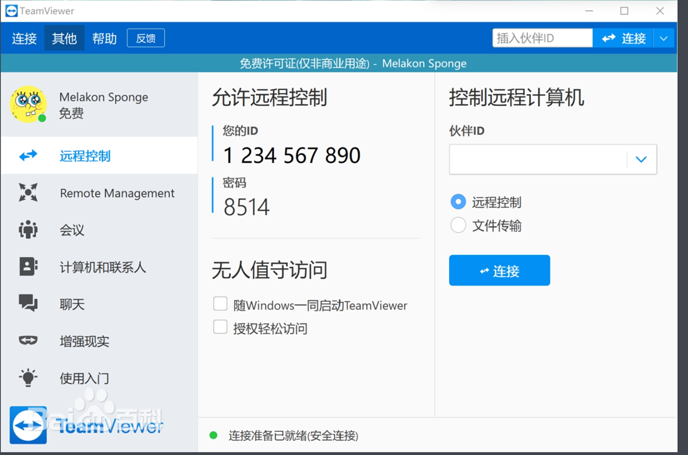Open the 增强现实 section
Viewport: 688px width, 455px height.
(x=99, y=341)
